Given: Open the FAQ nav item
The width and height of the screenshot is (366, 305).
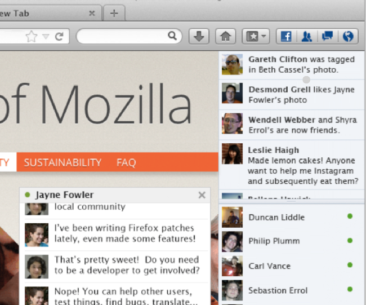Looking at the screenshot, I should (x=126, y=162).
